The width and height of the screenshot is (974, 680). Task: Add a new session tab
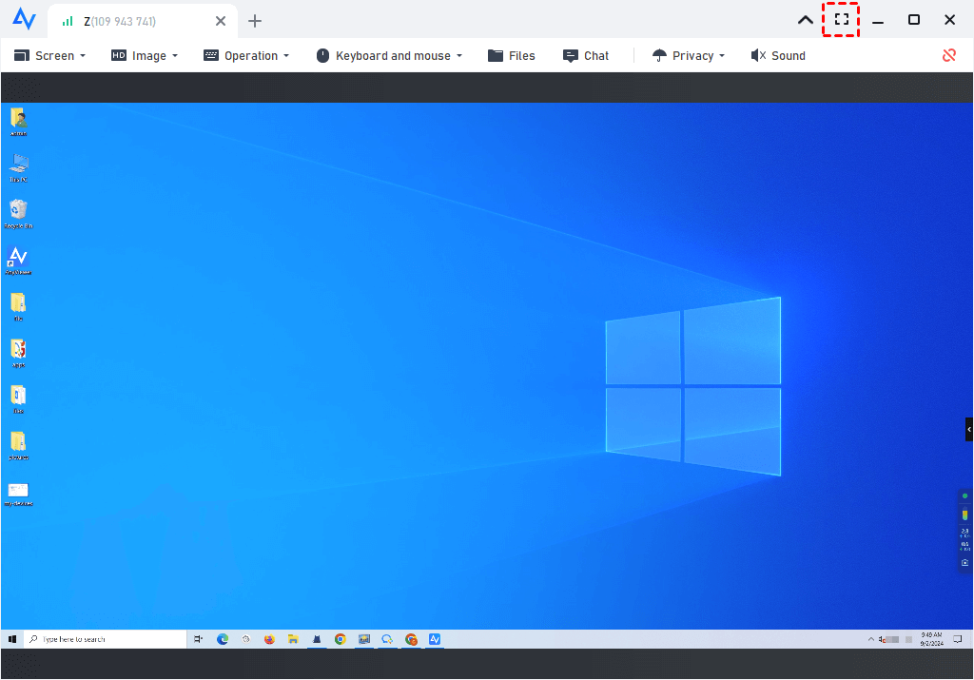pyautogui.click(x=255, y=21)
